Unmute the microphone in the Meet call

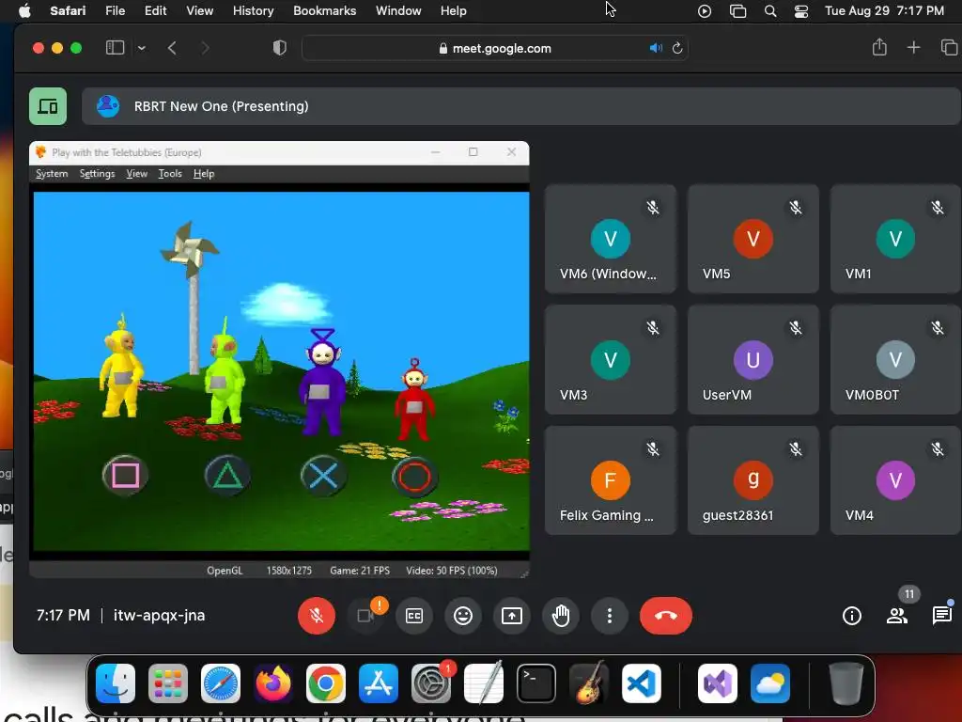pos(317,615)
